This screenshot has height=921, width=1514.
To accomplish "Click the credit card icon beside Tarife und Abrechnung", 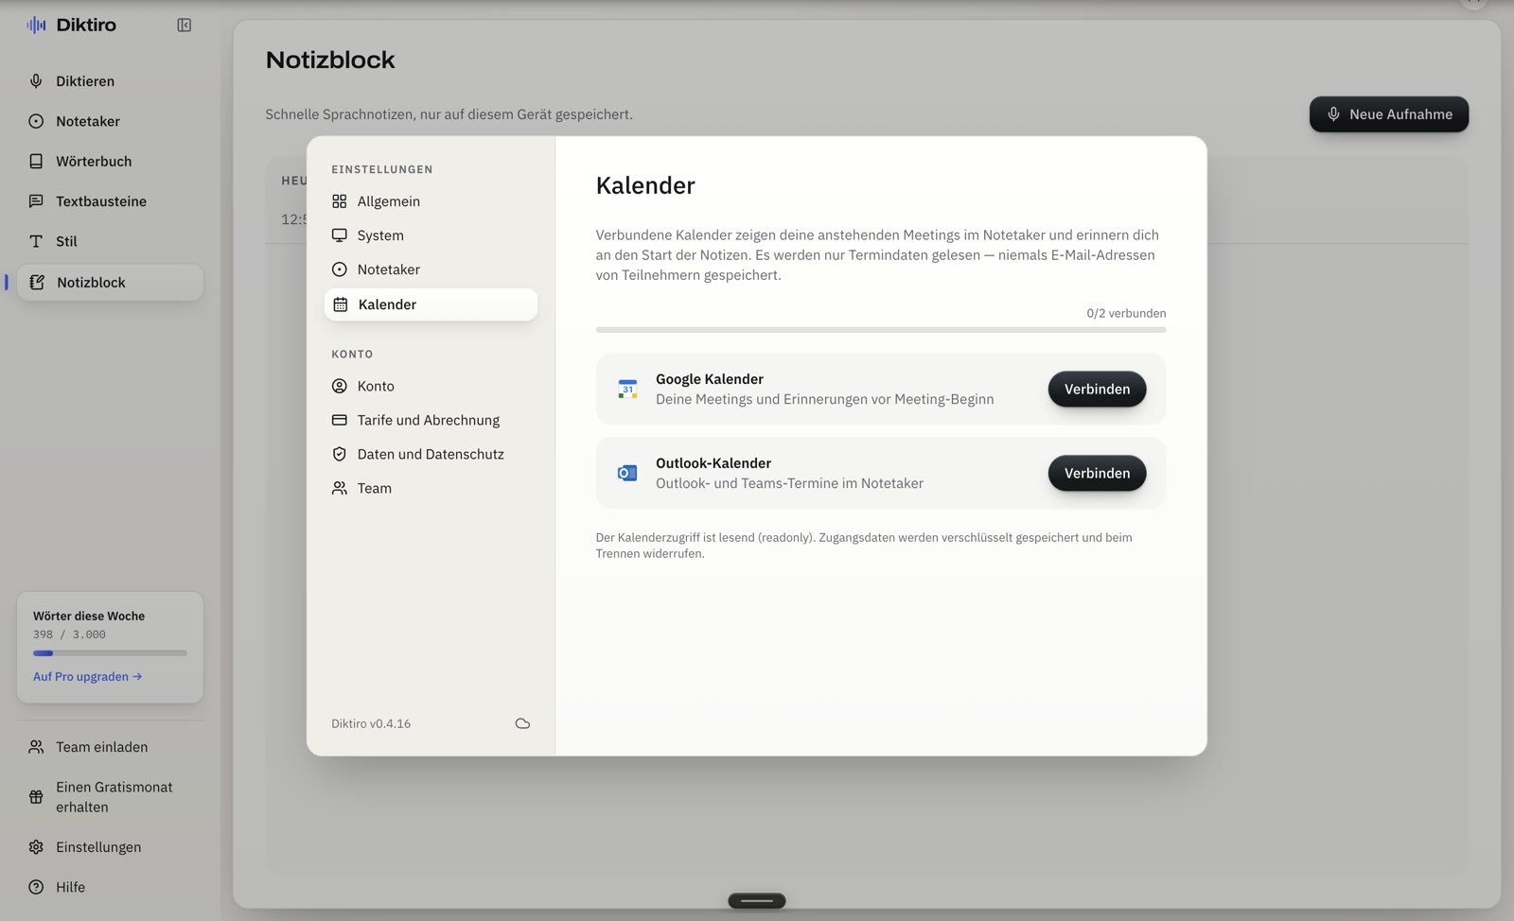I will tap(340, 420).
